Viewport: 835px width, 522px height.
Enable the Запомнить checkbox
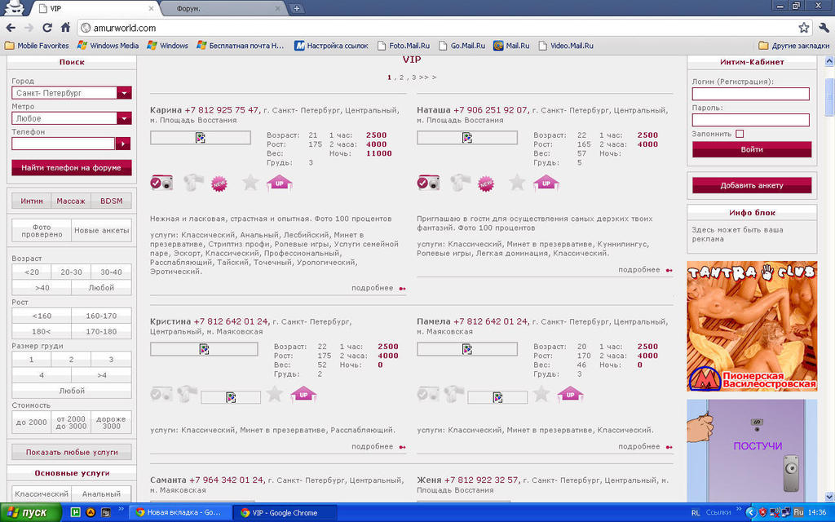pyautogui.click(x=740, y=134)
